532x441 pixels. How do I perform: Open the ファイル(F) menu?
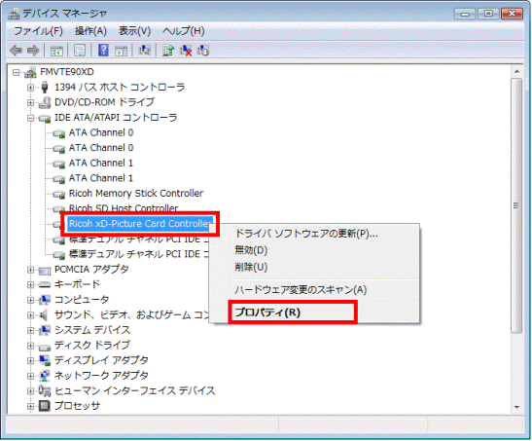38,31
